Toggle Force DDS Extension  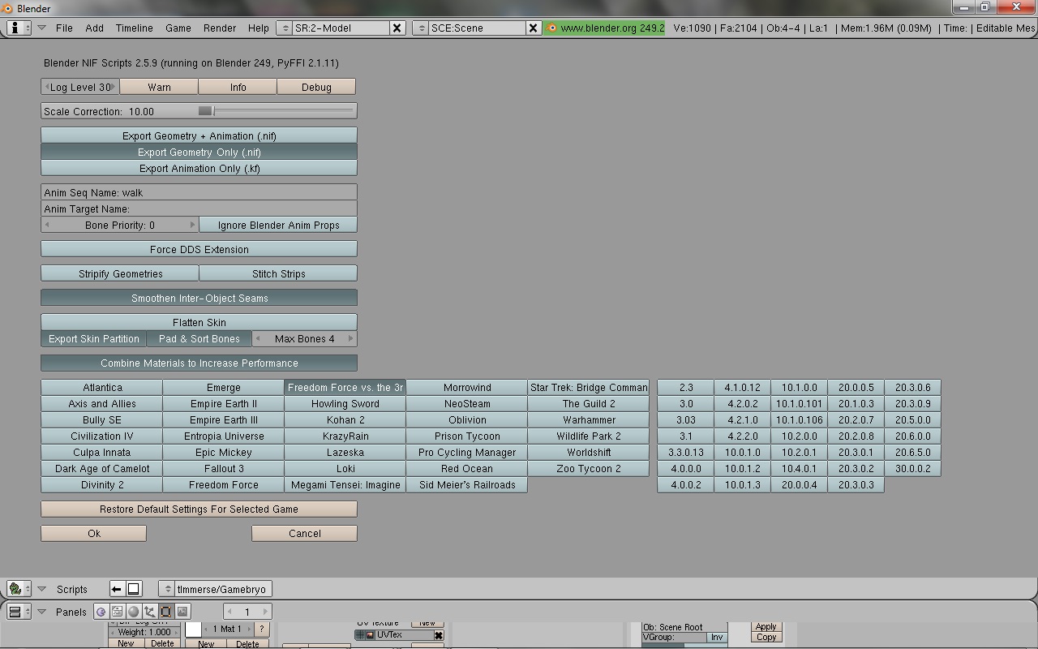pos(199,249)
